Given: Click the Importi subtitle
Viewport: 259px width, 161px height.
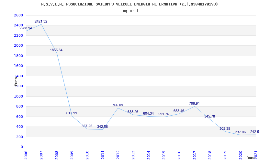Looking at the screenshot, I should pyautogui.click(x=129, y=11).
